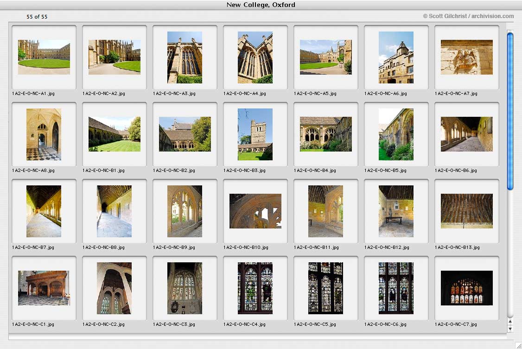Screen dimensions: 522x349
Task: Select thumbnail 1 A2-E-O-NC-C6.jpg
Action: [x=396, y=288]
